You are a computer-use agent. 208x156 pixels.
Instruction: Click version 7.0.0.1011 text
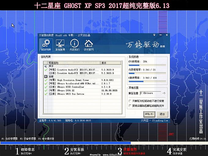(x=107, y=80)
